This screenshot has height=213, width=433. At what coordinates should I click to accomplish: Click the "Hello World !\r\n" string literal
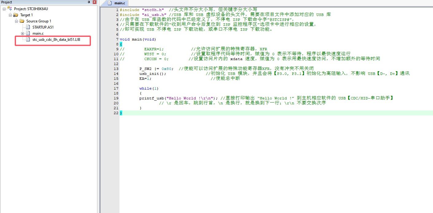(189, 98)
